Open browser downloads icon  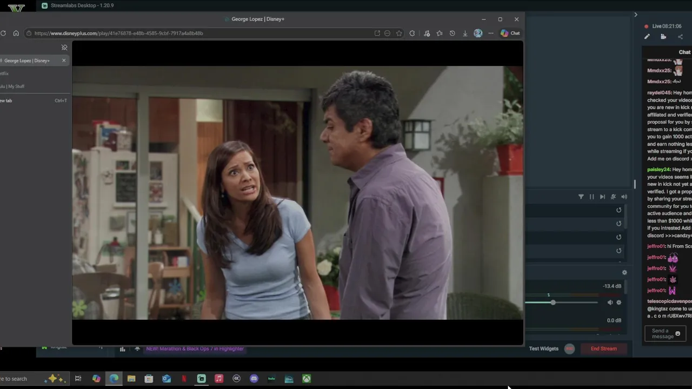click(465, 33)
